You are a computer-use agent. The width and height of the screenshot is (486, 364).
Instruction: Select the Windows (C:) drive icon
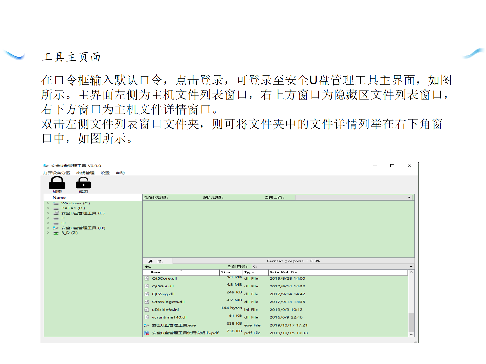coord(56,203)
